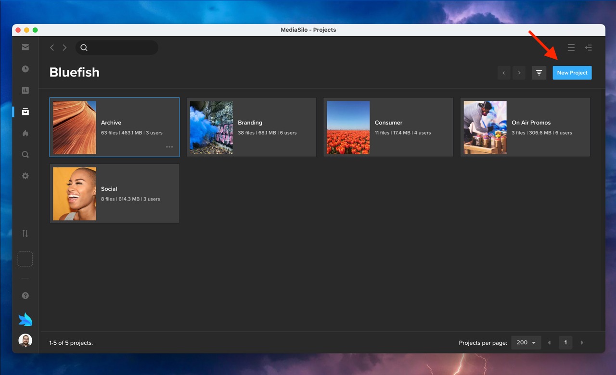
Task: Open the Consumer tulips thumbnail
Action: pyautogui.click(x=348, y=127)
